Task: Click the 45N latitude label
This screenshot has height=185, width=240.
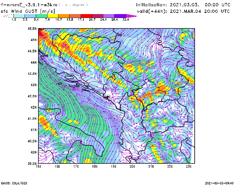Action: (x=34, y=40)
